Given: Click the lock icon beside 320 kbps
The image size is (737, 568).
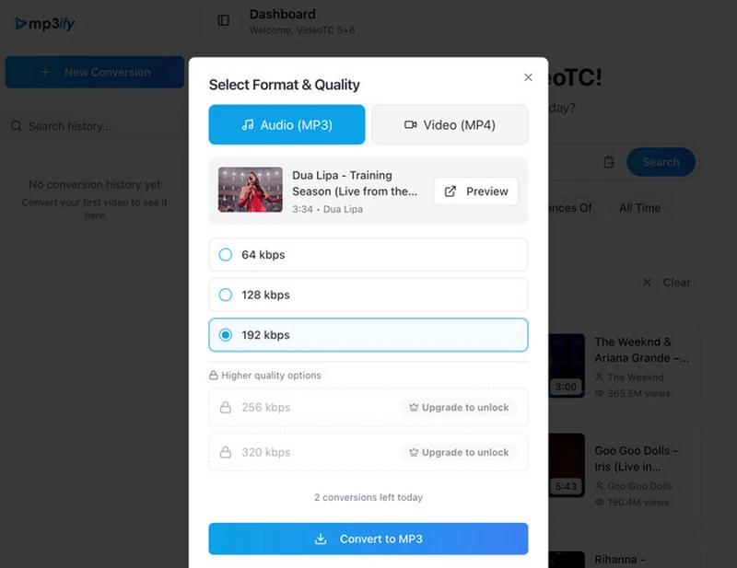Looking at the screenshot, I should (x=226, y=452).
